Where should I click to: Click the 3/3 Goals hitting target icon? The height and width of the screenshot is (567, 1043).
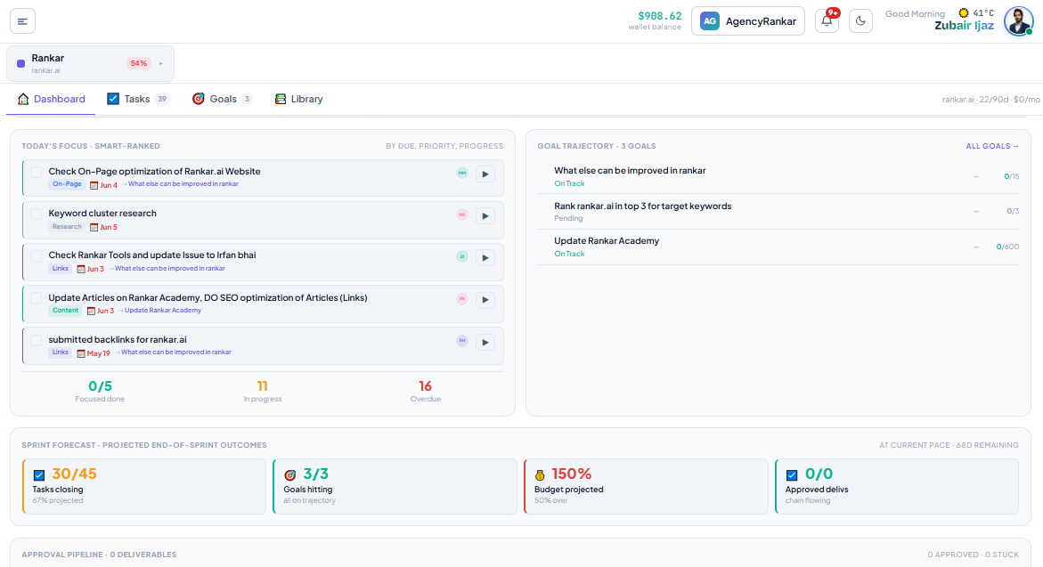point(290,475)
